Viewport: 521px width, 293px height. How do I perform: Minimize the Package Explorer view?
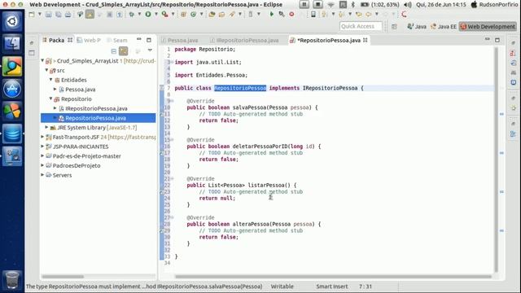coord(139,40)
